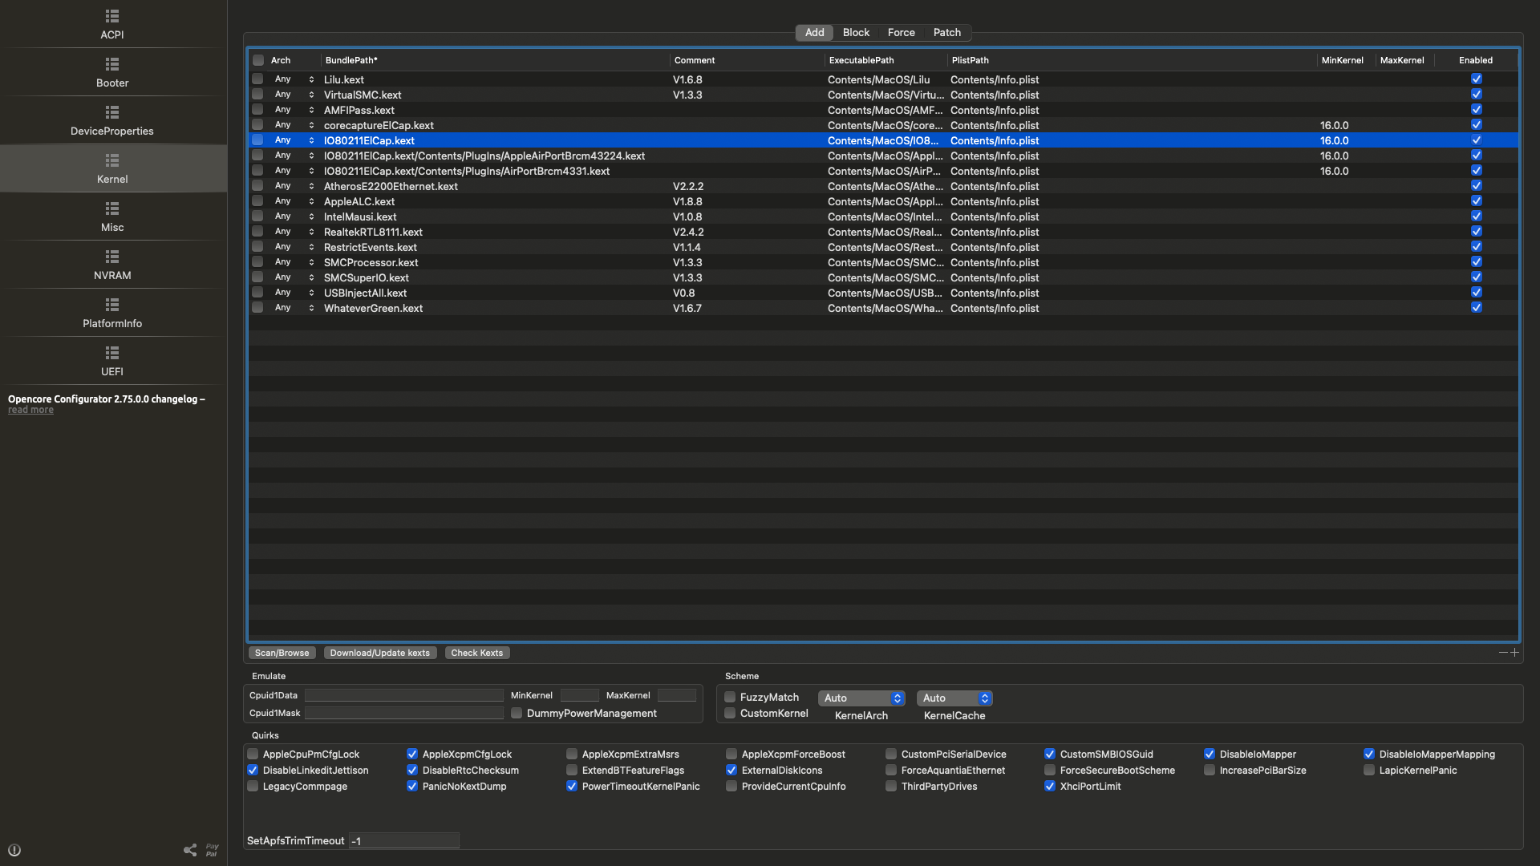This screenshot has height=866, width=1540.
Task: Select the AtherosE2200Ethernet.kext row
Action: 883,186
